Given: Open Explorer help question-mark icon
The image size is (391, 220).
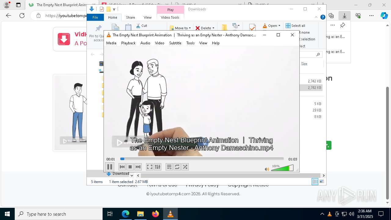Looking at the screenshot, I should point(323,17).
